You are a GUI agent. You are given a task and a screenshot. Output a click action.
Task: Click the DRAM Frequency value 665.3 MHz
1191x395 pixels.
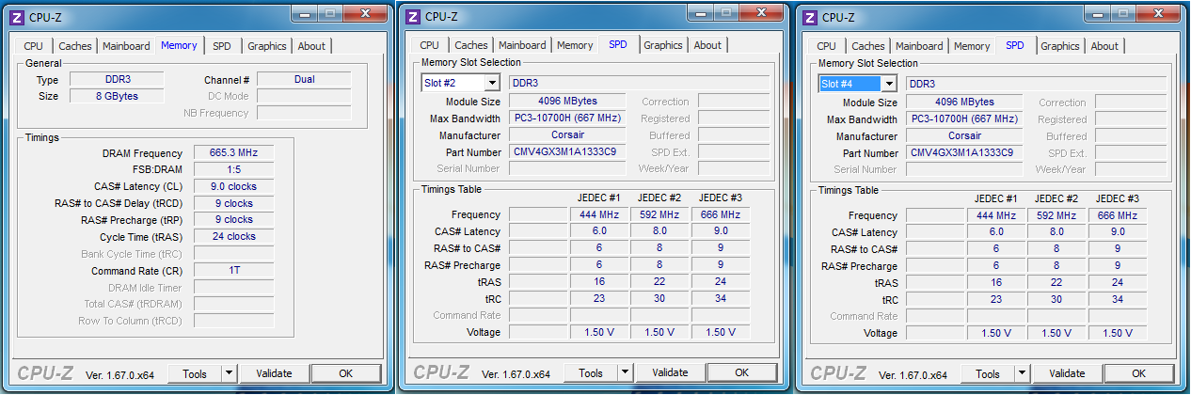[x=234, y=152]
